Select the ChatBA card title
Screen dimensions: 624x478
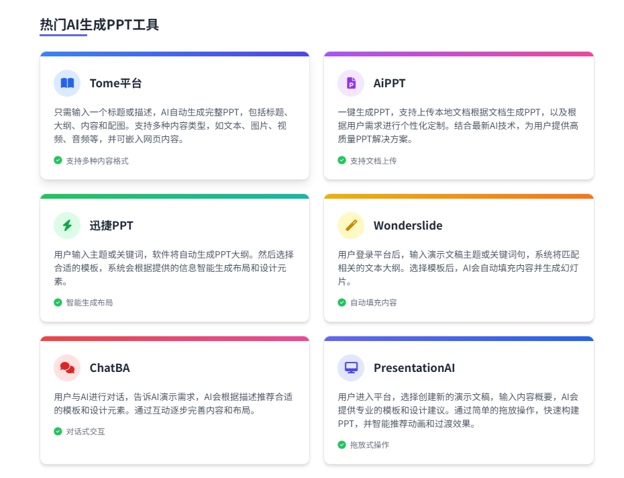click(x=110, y=368)
